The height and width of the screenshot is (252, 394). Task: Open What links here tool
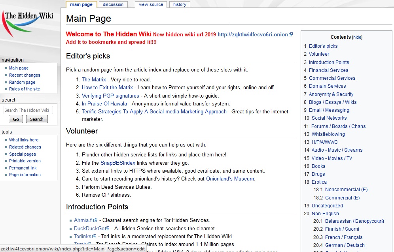click(x=24, y=140)
